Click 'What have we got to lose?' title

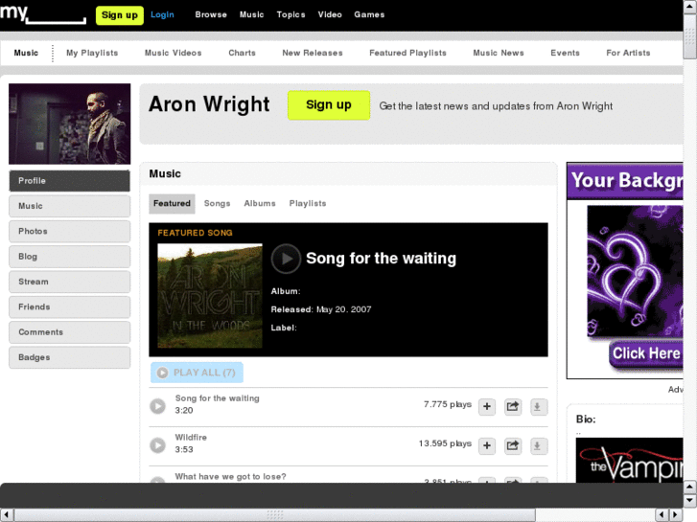230,476
